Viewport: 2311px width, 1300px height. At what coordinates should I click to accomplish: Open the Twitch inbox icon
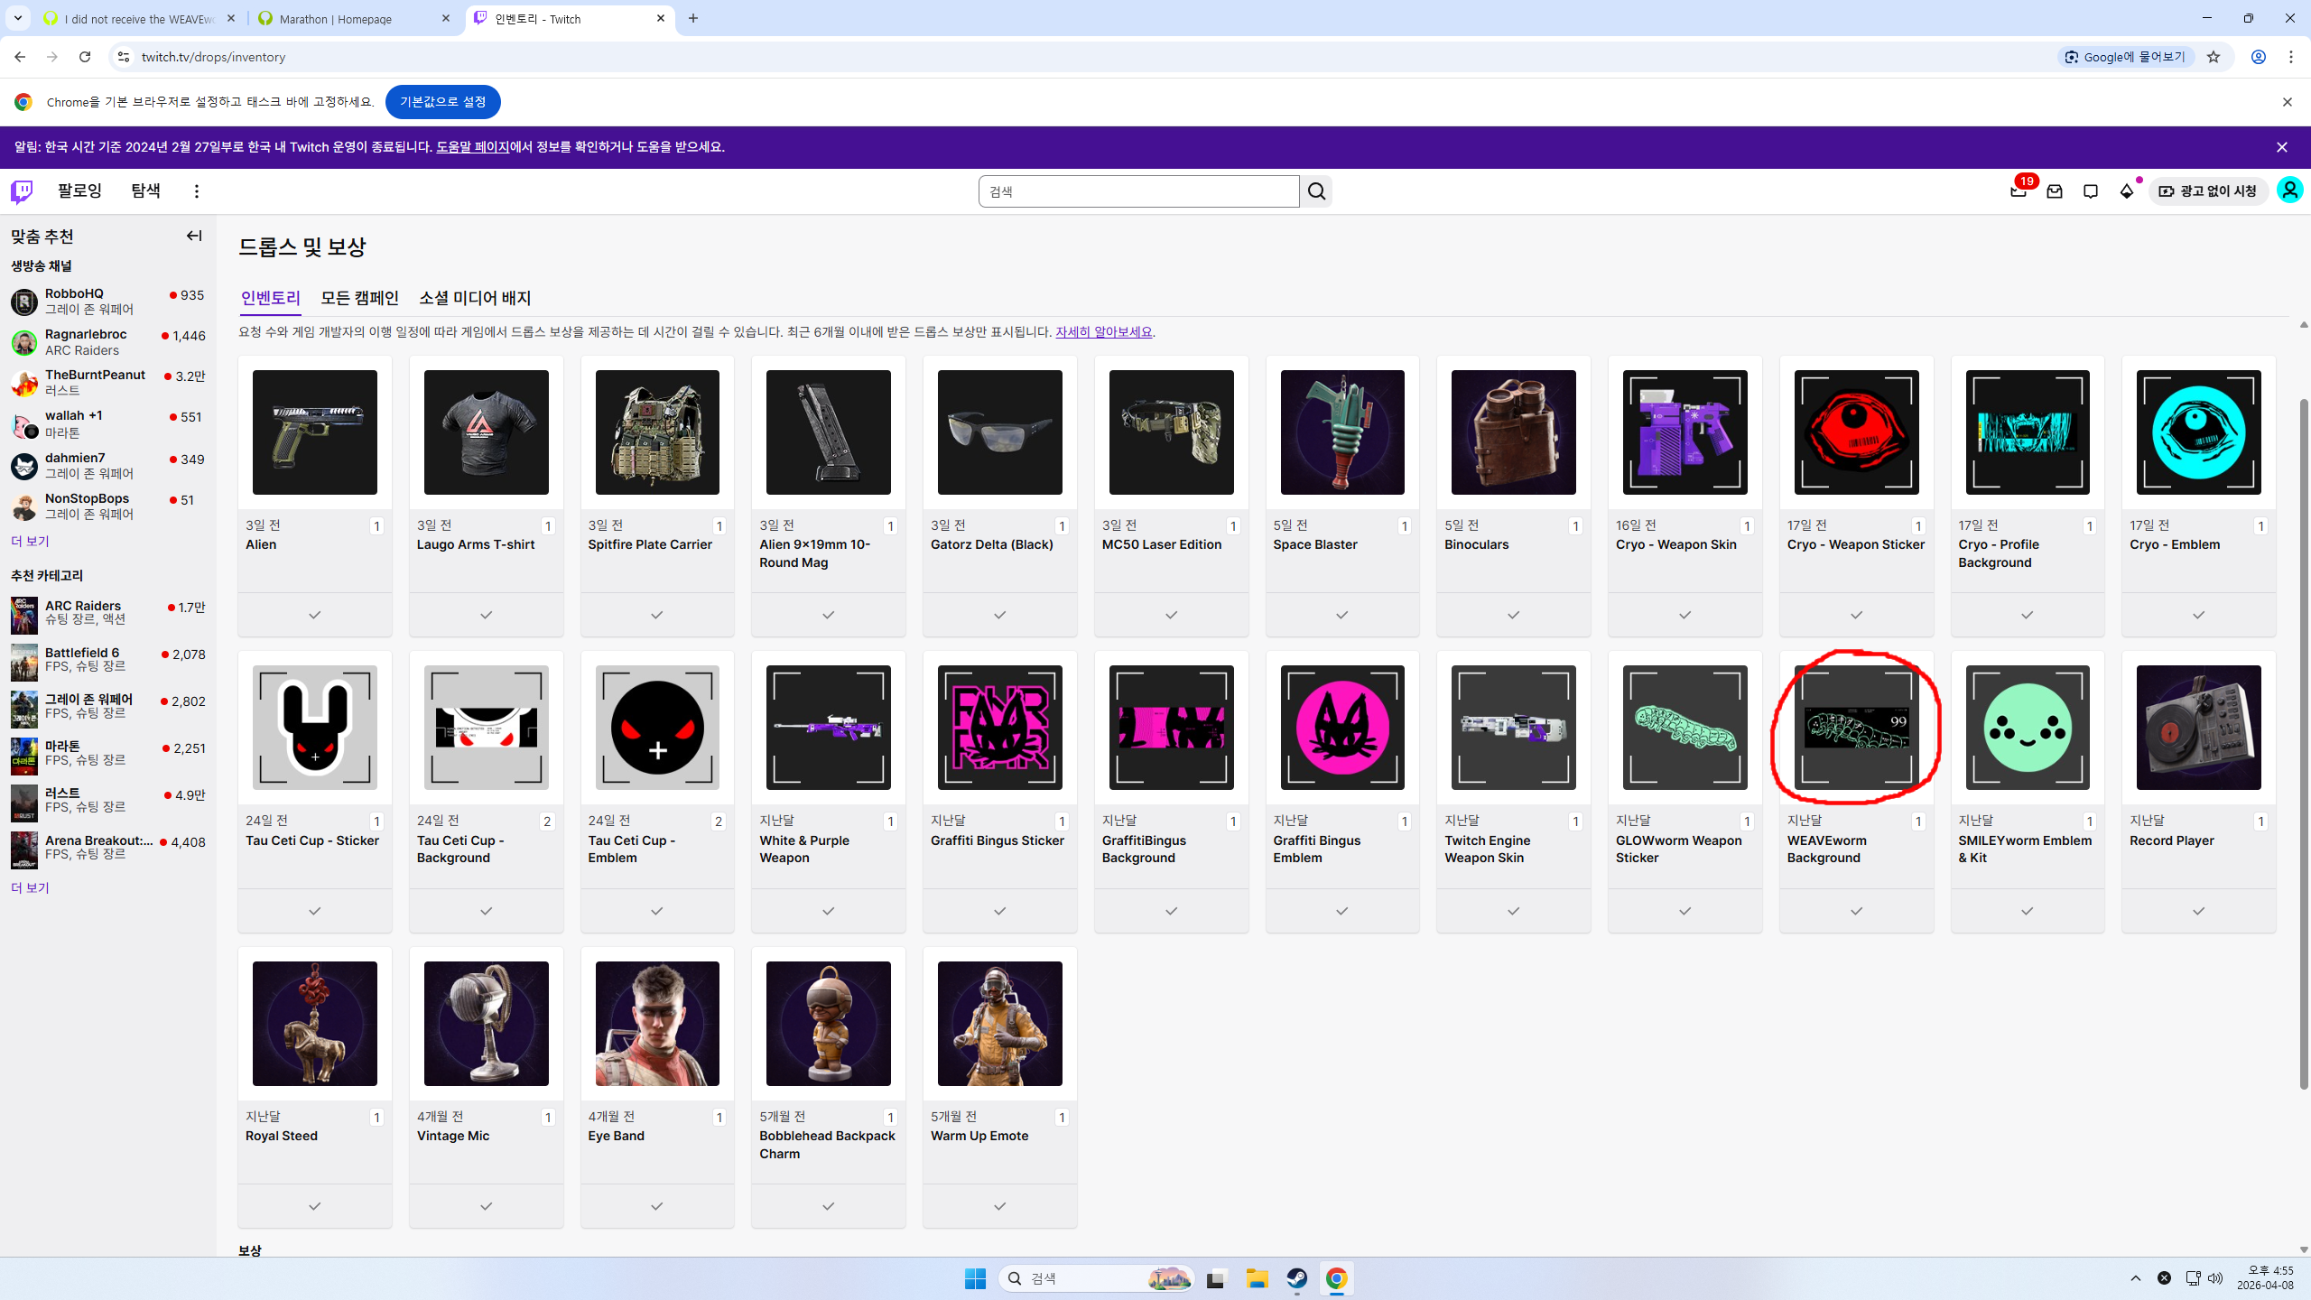click(2055, 191)
